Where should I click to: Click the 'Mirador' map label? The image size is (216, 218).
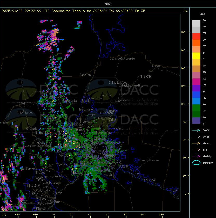(x=110, y=175)
